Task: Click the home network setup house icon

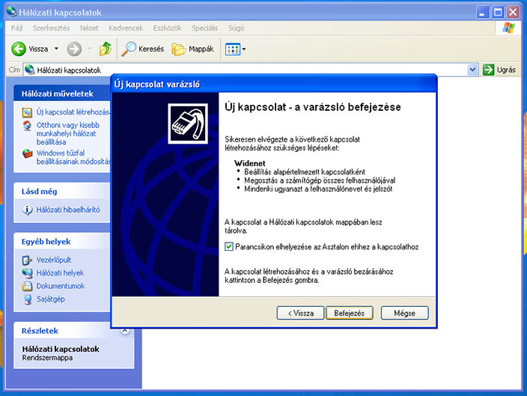Action: click(27, 126)
